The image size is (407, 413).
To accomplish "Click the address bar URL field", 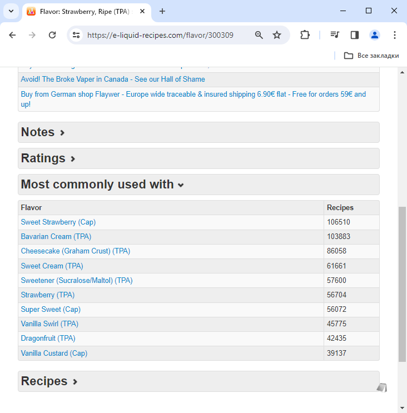I will point(160,35).
